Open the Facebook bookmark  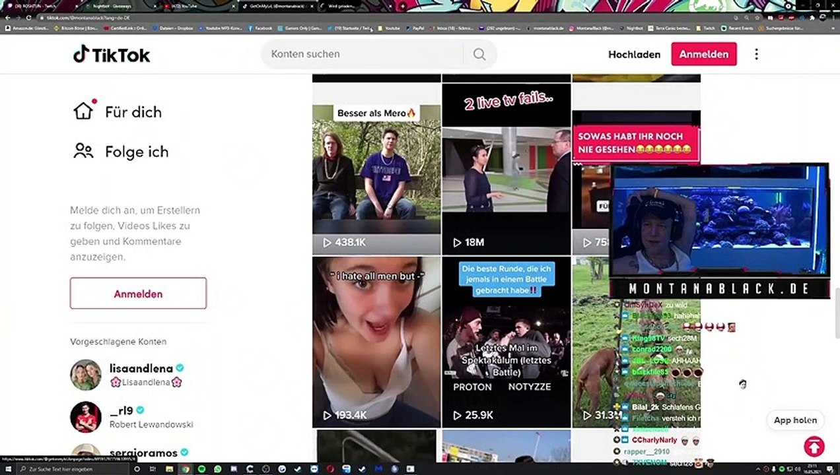(x=260, y=28)
